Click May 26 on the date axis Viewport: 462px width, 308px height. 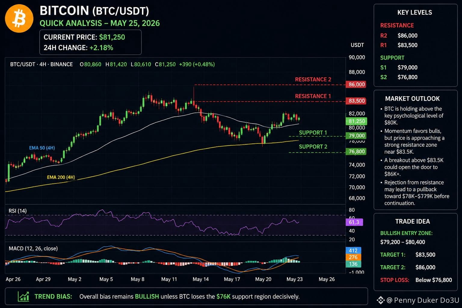point(327,279)
